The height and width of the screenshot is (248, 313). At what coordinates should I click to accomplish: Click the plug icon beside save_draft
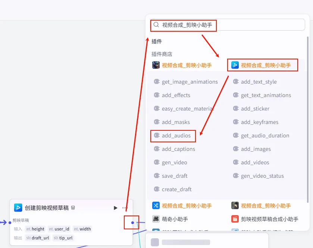[x=157, y=176]
